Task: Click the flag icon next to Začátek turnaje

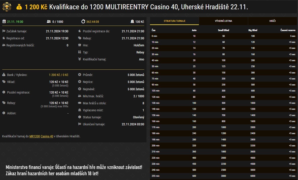Action: pyautogui.click(x=4, y=31)
